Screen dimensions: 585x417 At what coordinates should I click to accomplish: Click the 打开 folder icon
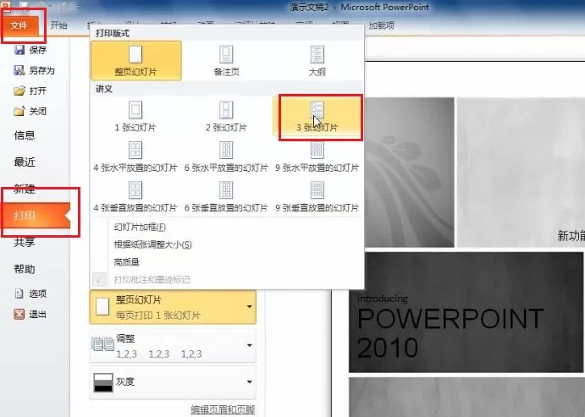point(19,91)
